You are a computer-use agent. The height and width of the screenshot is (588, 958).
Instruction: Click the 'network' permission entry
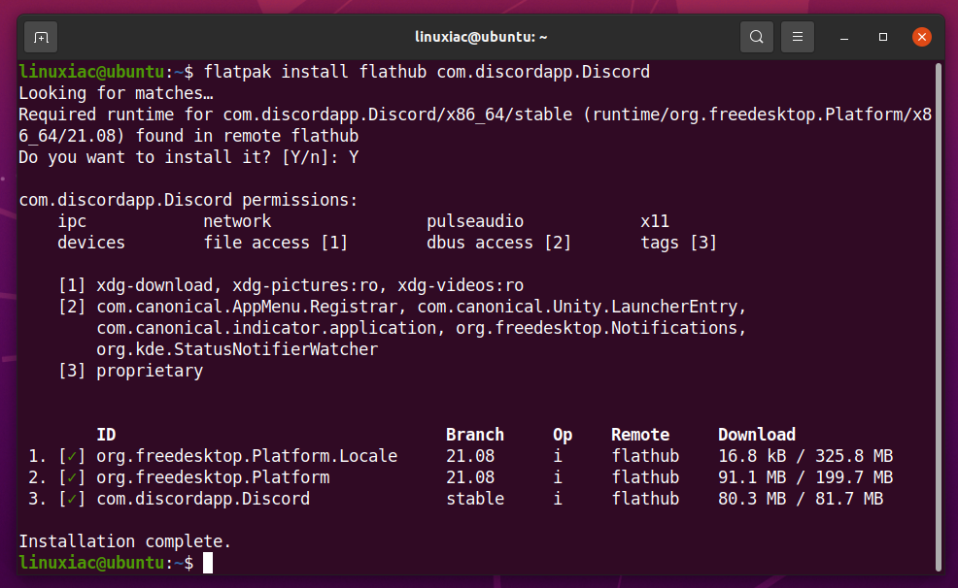[x=237, y=221]
